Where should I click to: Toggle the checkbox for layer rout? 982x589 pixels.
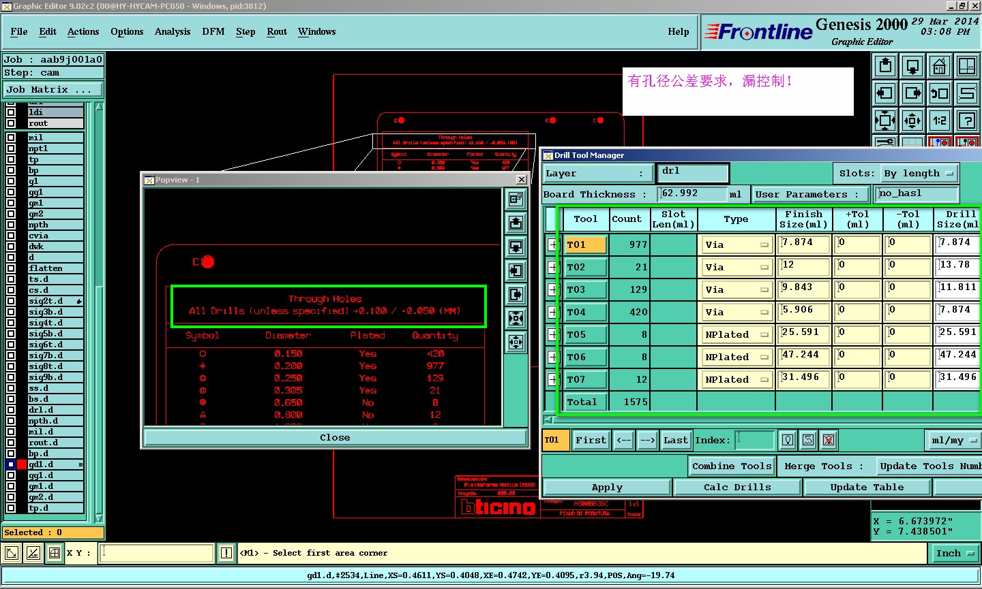tap(11, 123)
